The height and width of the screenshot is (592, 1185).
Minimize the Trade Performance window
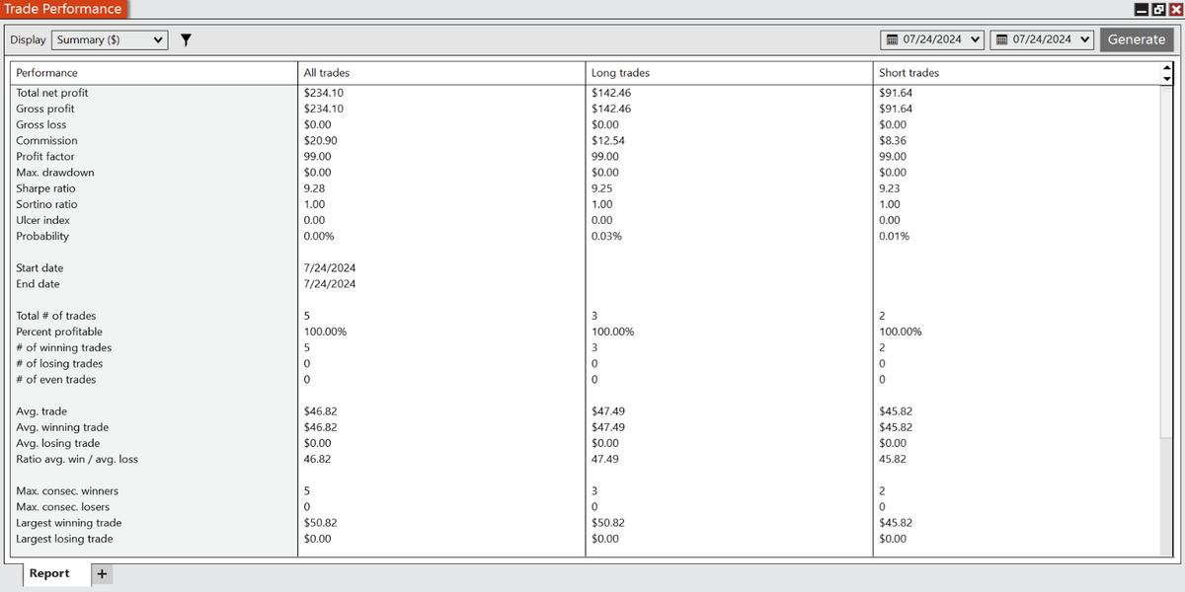click(1142, 9)
